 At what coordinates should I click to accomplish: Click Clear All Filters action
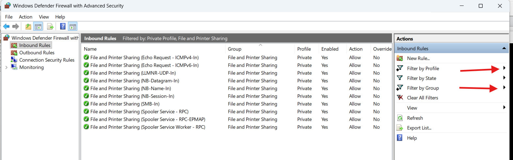[423, 98]
